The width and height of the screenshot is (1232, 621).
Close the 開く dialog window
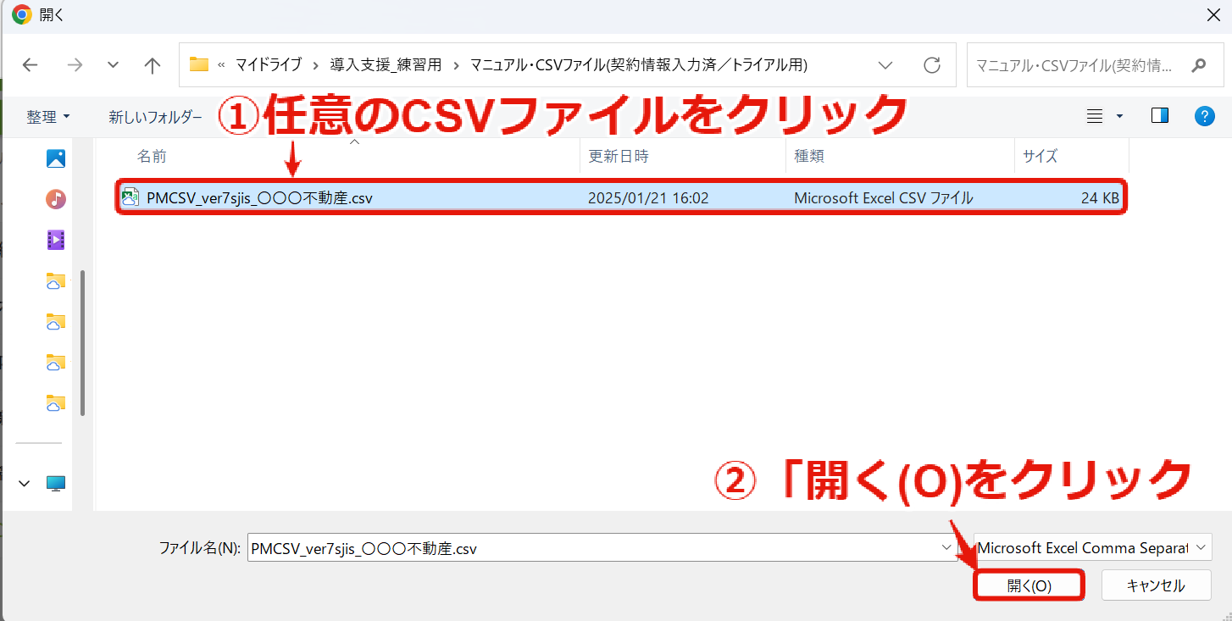[1213, 14]
